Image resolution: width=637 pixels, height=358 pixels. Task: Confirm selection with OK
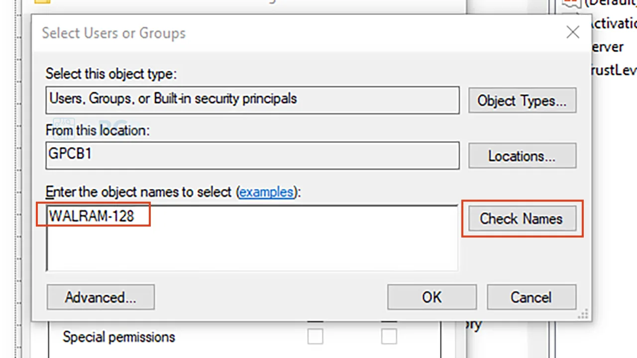point(432,297)
